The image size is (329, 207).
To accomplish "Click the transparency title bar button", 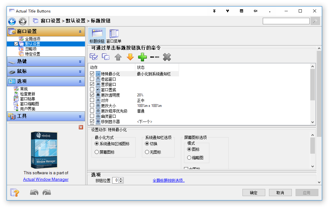I will (x=242, y=11).
